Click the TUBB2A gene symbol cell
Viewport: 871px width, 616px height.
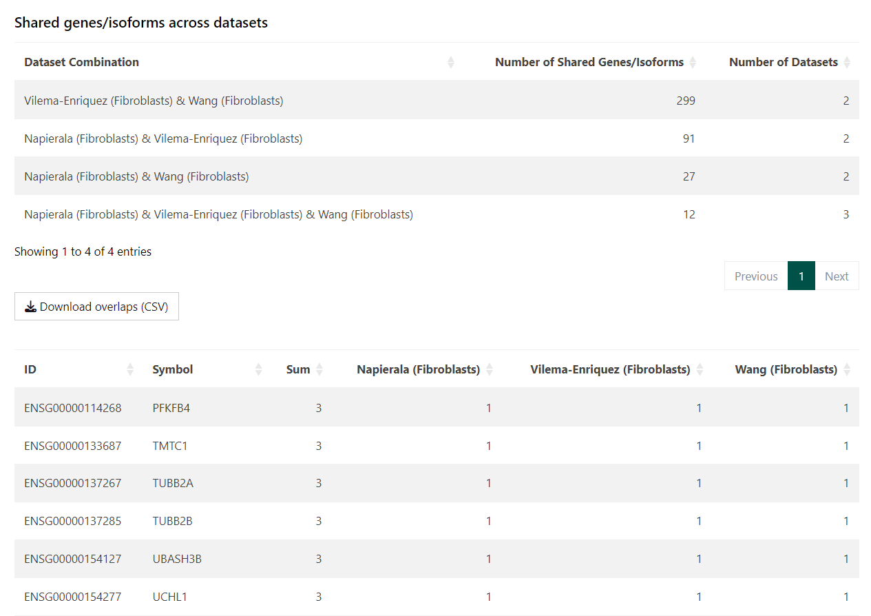click(x=173, y=483)
